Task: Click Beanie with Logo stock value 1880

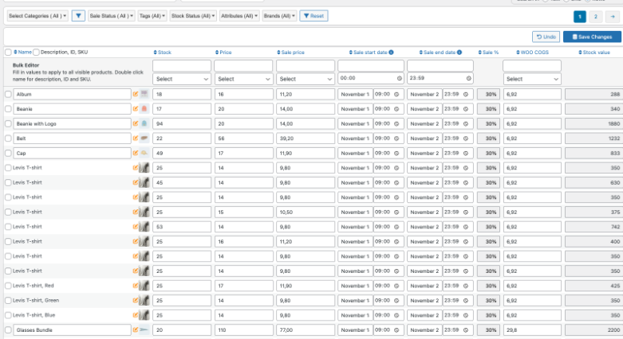Action: (x=593, y=123)
